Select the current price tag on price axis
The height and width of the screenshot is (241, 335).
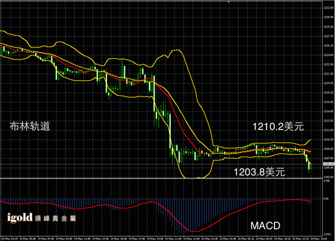coord(328,164)
